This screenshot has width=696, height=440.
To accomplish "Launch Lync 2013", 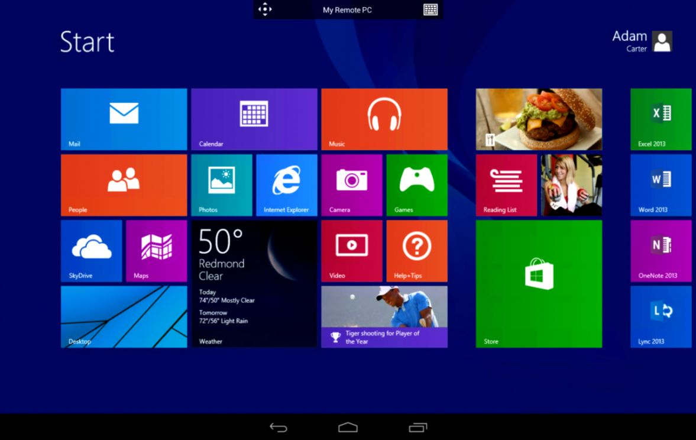I will click(661, 316).
